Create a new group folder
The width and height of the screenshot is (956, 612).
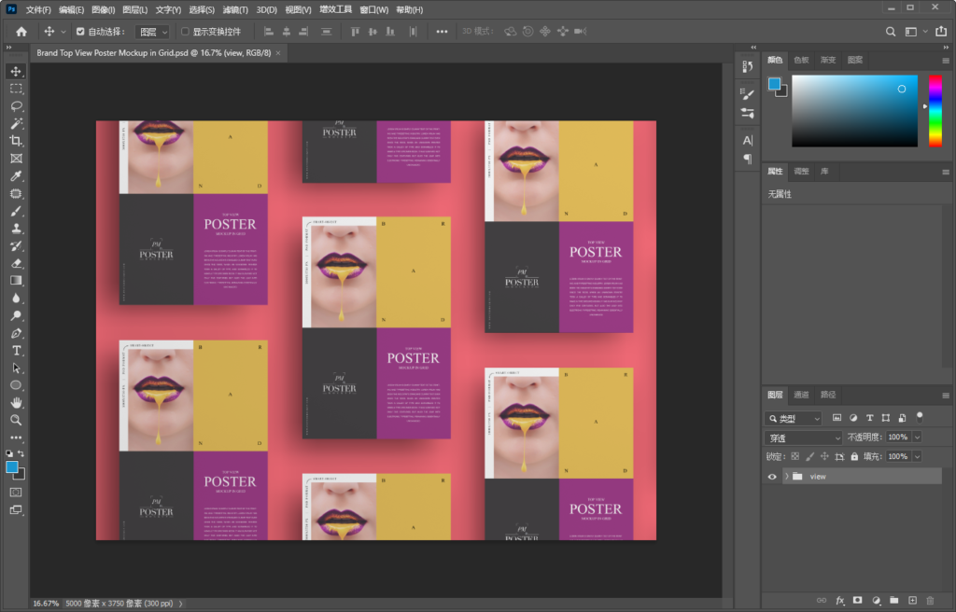(893, 601)
